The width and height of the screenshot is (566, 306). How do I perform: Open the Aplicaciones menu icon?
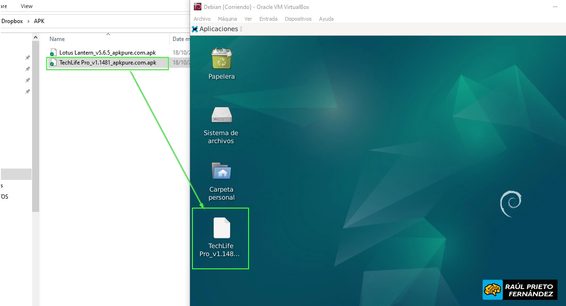pos(195,29)
